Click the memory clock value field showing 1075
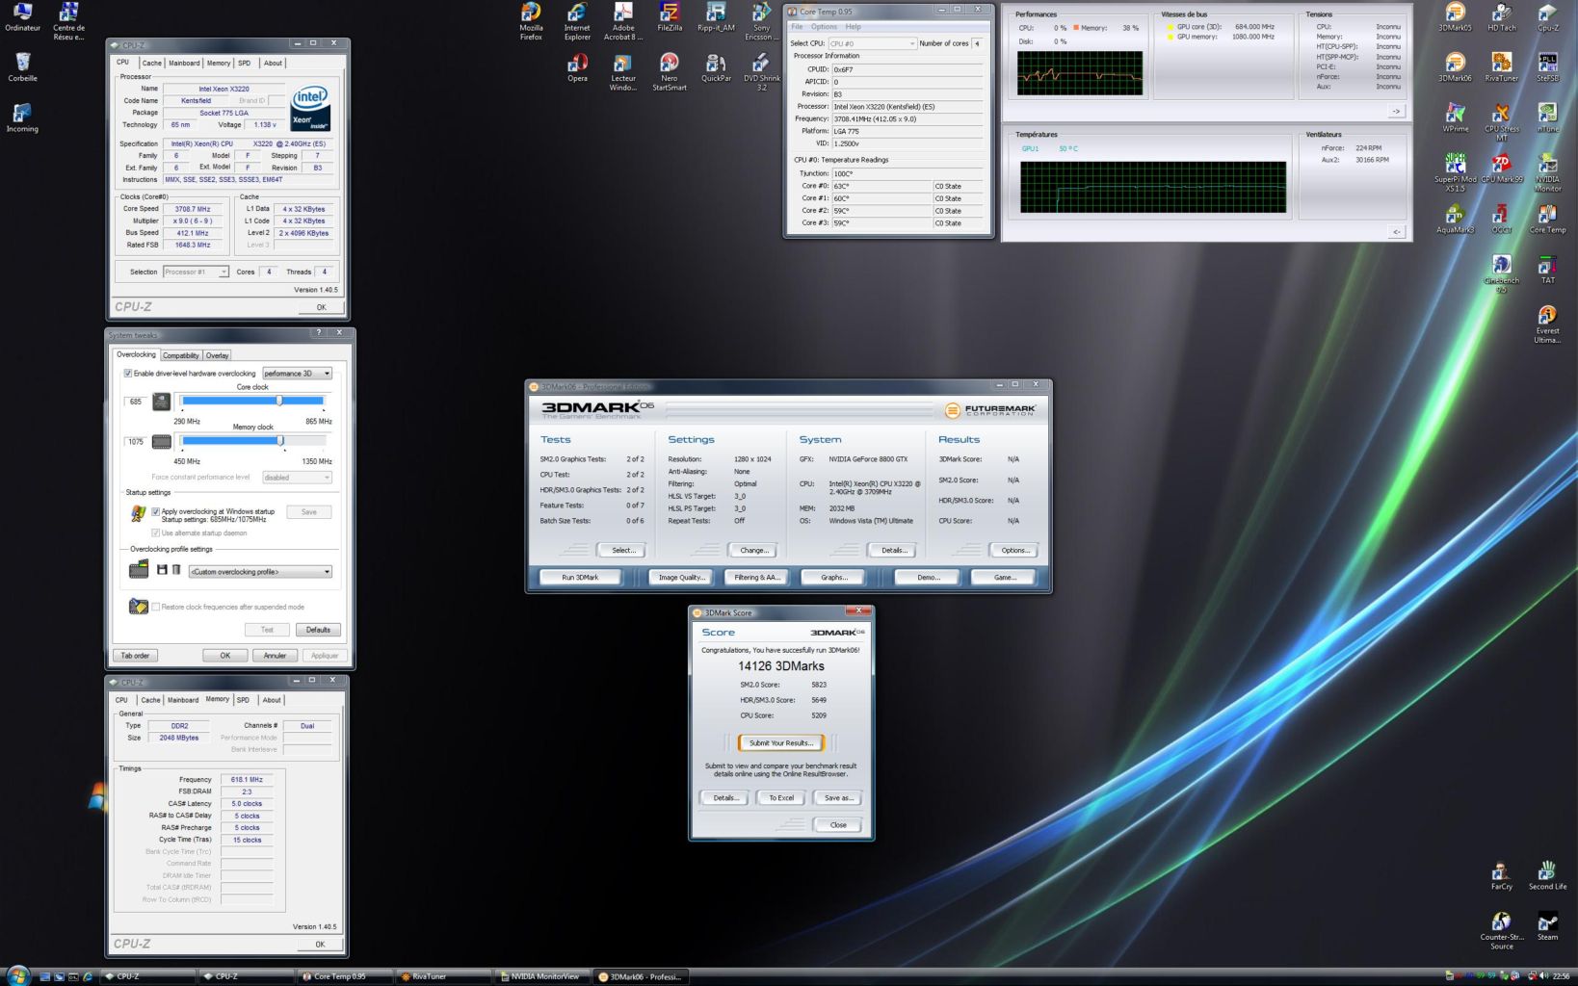This screenshot has height=986, width=1578. 136,442
